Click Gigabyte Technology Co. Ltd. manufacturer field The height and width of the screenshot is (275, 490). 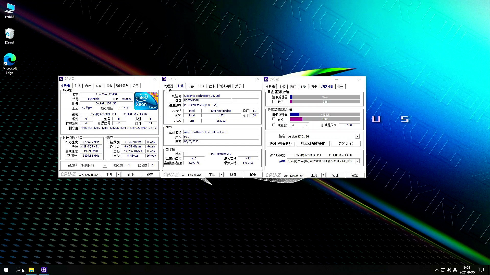pos(221,96)
